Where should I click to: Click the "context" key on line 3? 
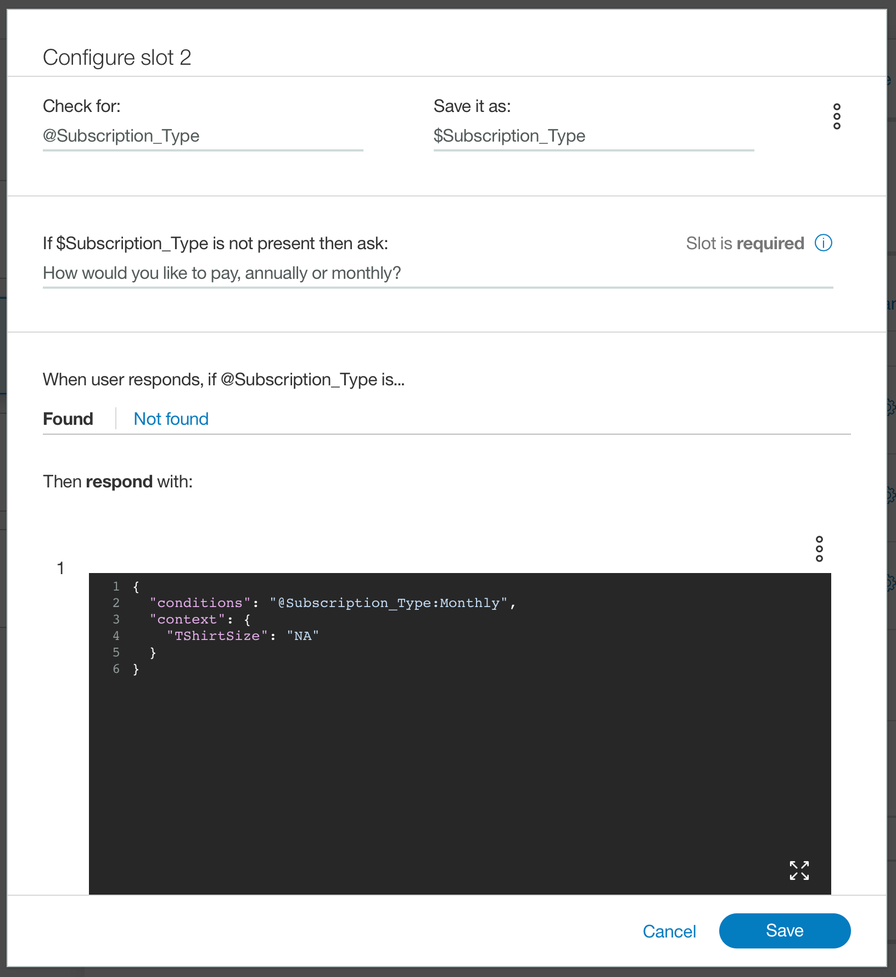pos(187,620)
